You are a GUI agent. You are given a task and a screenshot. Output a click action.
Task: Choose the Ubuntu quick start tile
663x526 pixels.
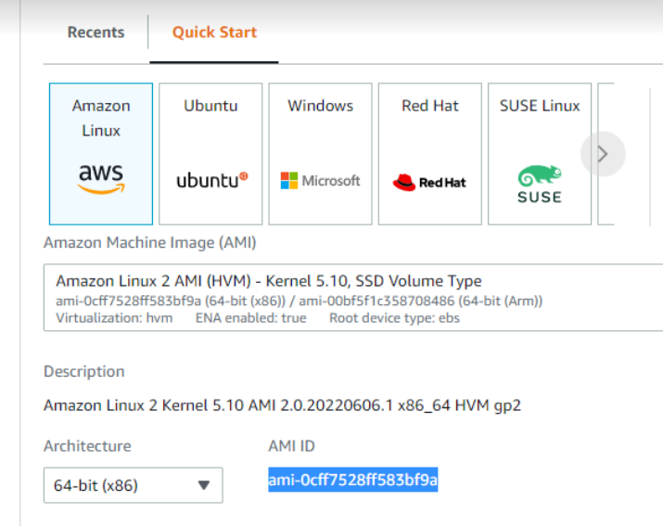pos(210,154)
